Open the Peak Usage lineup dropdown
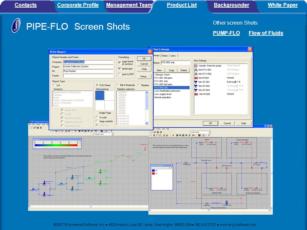The height and width of the screenshot is (230, 307). (209, 132)
